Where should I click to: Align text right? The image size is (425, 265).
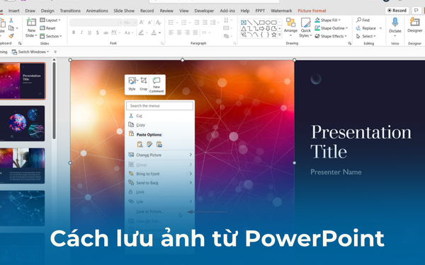point(187,33)
